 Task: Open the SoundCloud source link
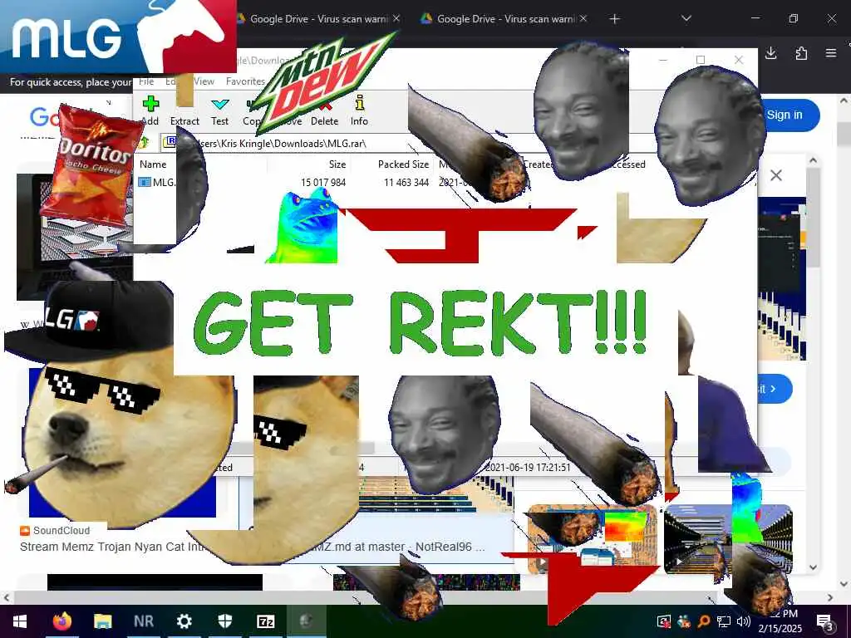(55, 531)
